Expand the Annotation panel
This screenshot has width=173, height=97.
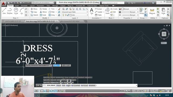[97, 18]
